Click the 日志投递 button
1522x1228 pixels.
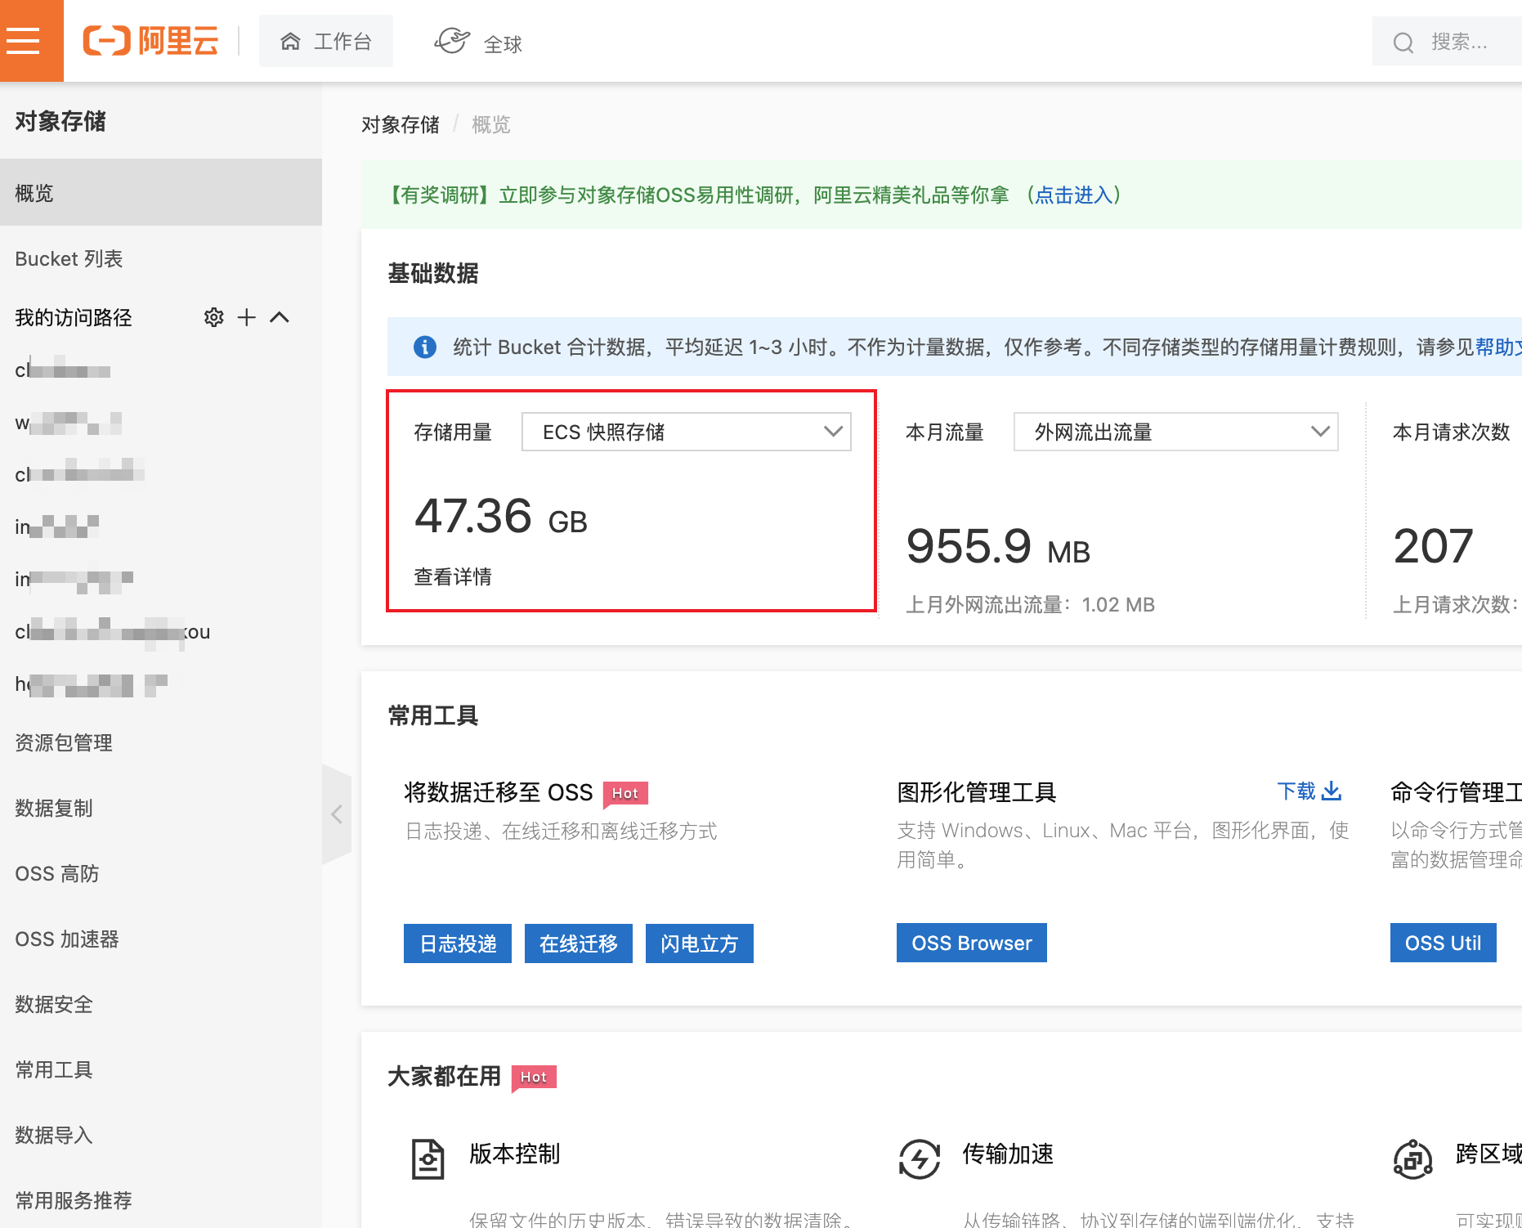coord(458,943)
